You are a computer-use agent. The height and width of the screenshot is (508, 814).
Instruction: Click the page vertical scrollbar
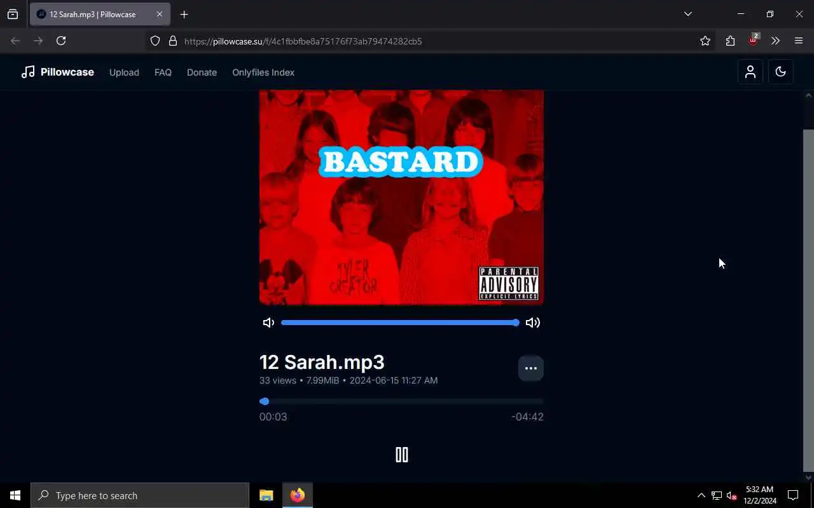(x=808, y=300)
